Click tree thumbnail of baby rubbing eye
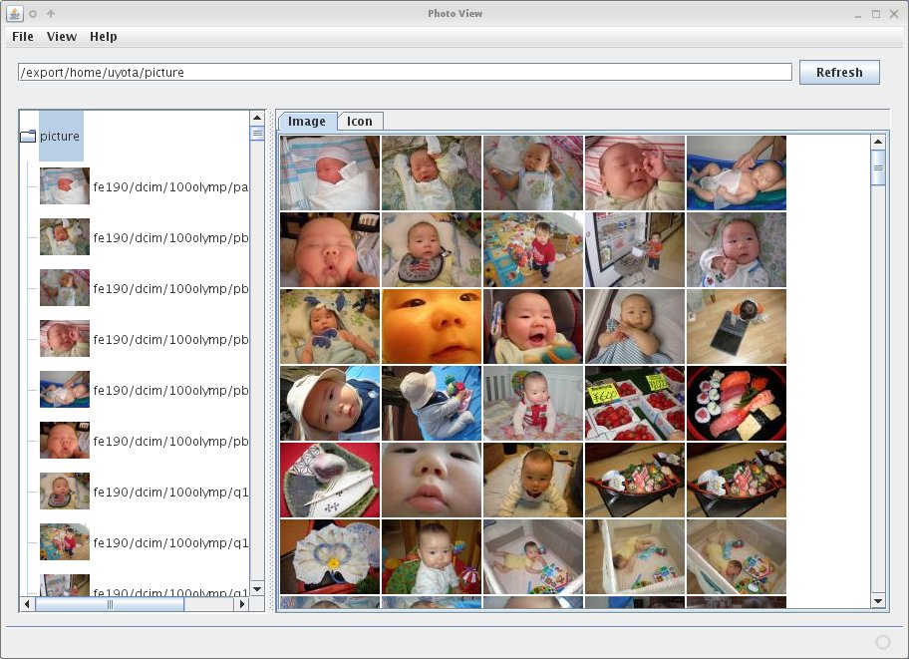The image size is (909, 659). (65, 338)
